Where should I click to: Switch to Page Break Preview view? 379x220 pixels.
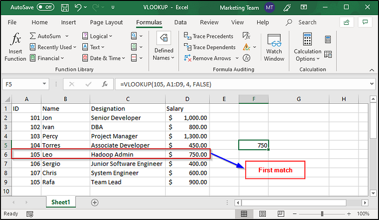281,214
